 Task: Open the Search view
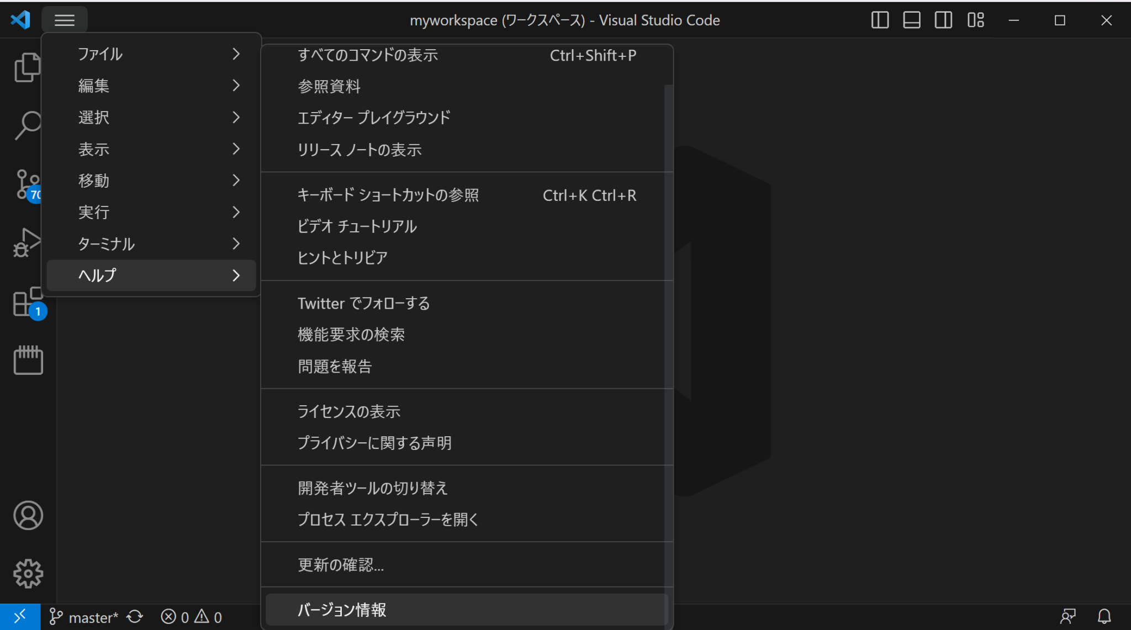(x=28, y=125)
